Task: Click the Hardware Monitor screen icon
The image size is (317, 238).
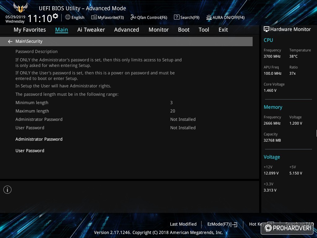Action: tap(266, 29)
